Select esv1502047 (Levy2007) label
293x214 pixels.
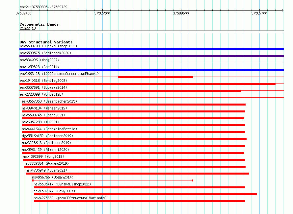tap(54, 191)
